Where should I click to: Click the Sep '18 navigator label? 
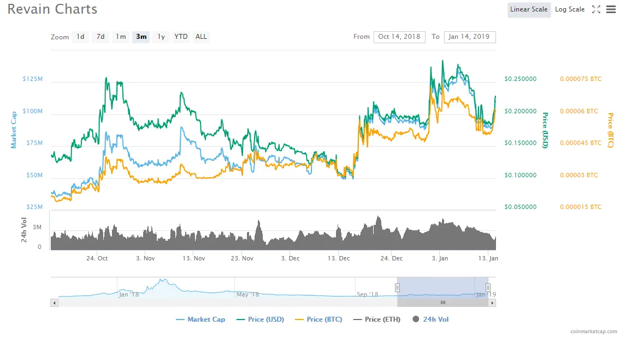click(367, 294)
